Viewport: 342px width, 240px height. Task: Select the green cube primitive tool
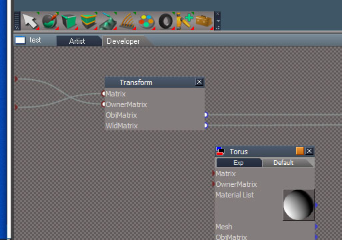pyautogui.click(x=69, y=21)
